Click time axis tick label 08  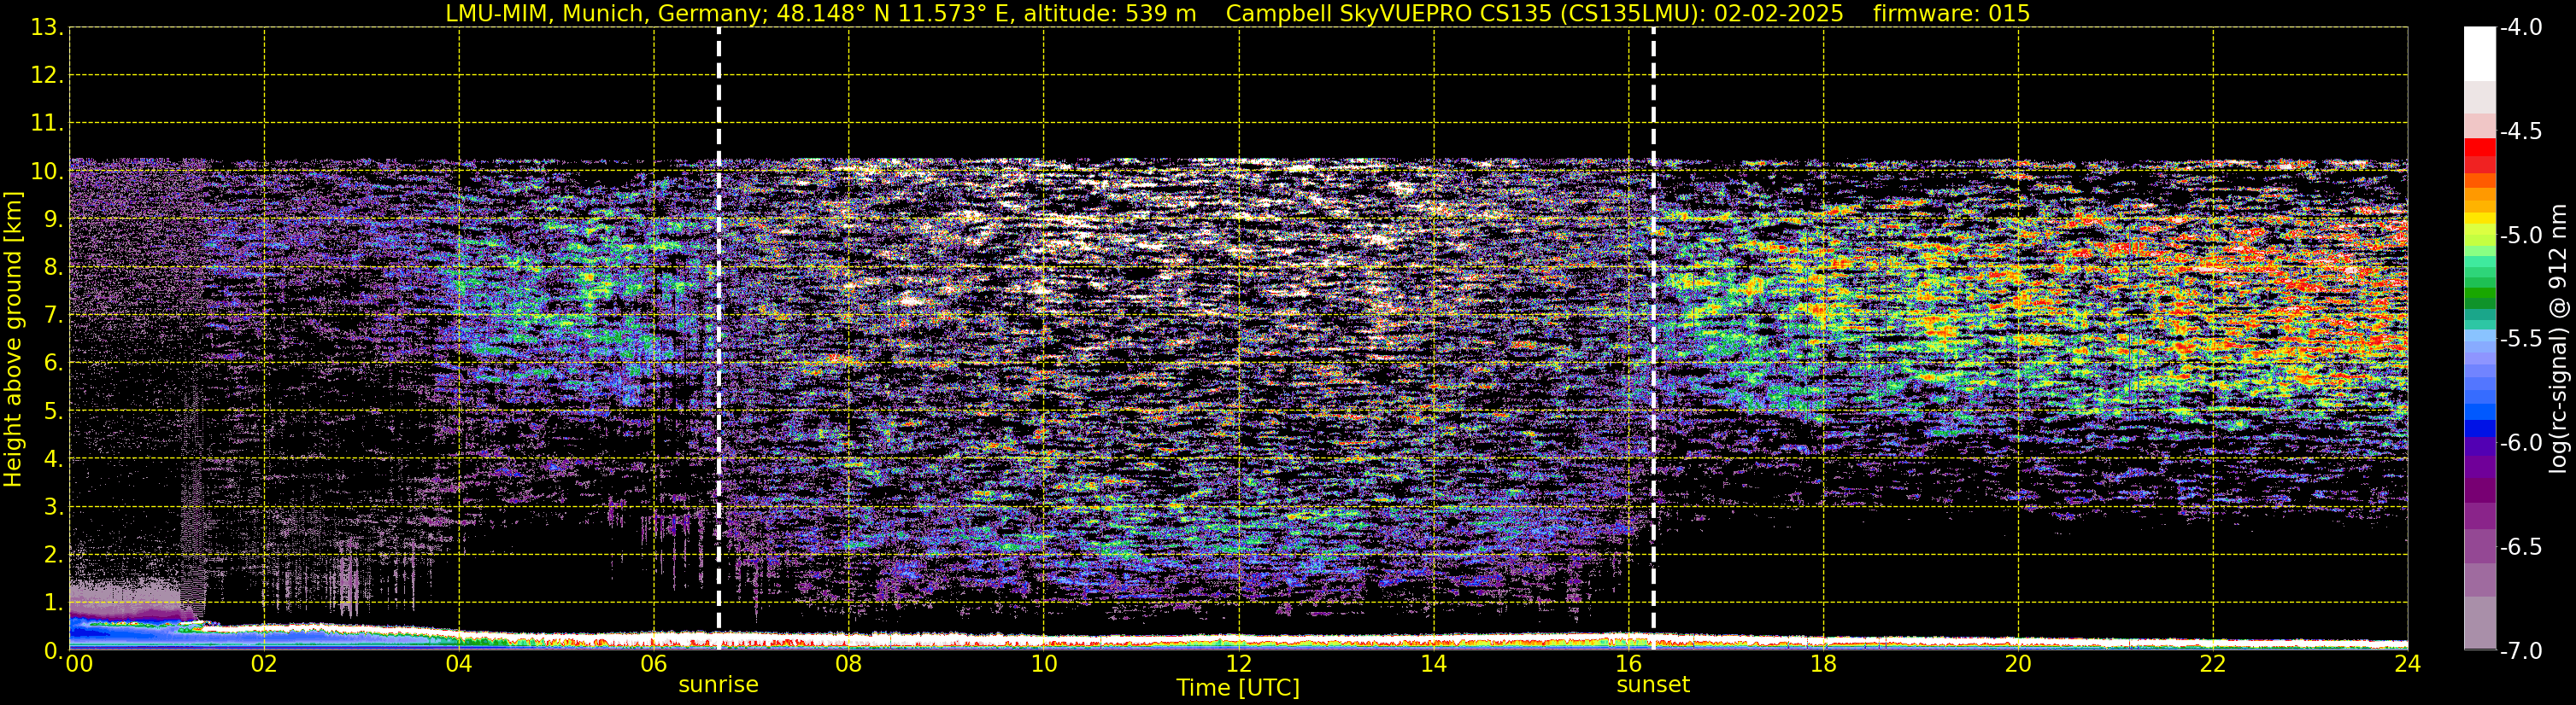click(848, 664)
